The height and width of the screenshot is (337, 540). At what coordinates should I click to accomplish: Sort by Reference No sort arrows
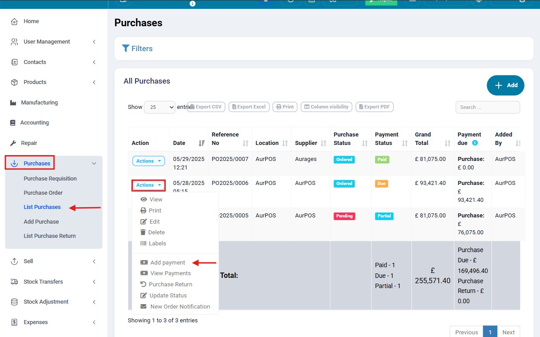click(246, 143)
